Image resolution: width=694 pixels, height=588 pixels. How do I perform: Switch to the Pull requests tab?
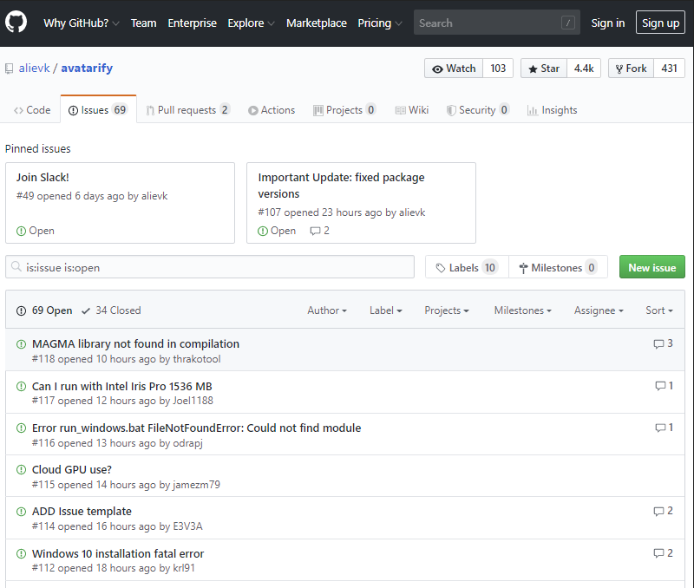pos(187,110)
